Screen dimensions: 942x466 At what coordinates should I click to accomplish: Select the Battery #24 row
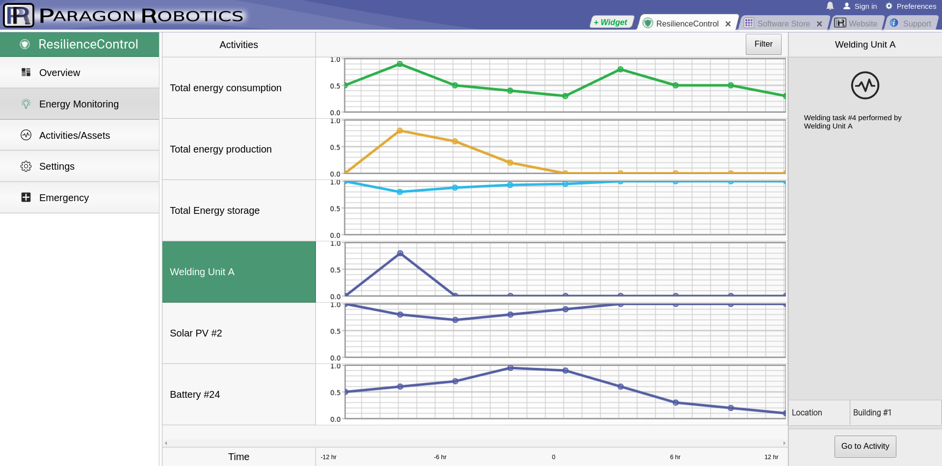(x=239, y=394)
